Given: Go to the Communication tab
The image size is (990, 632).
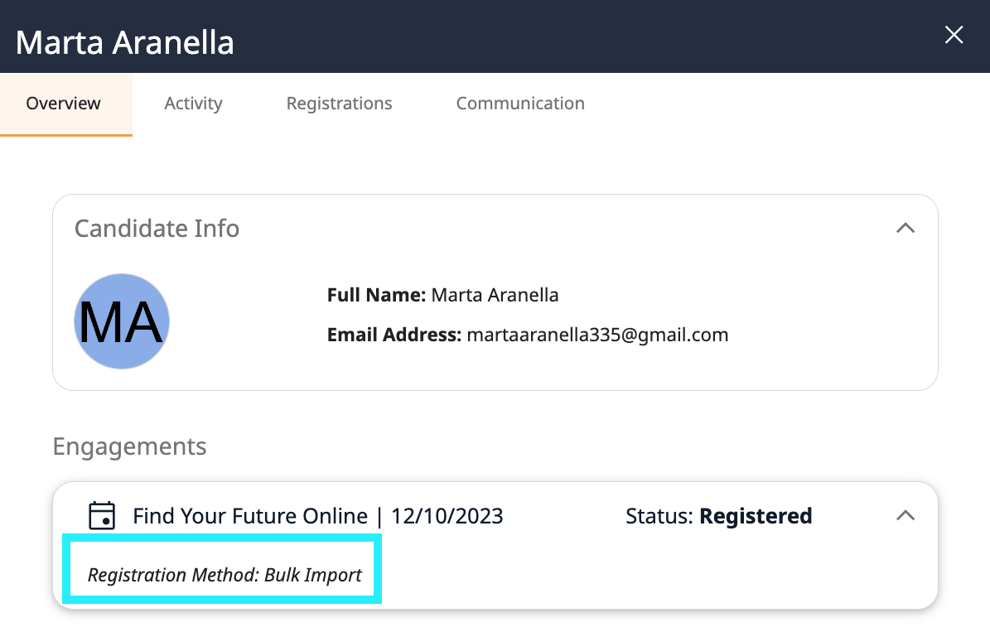Looking at the screenshot, I should click(x=520, y=104).
